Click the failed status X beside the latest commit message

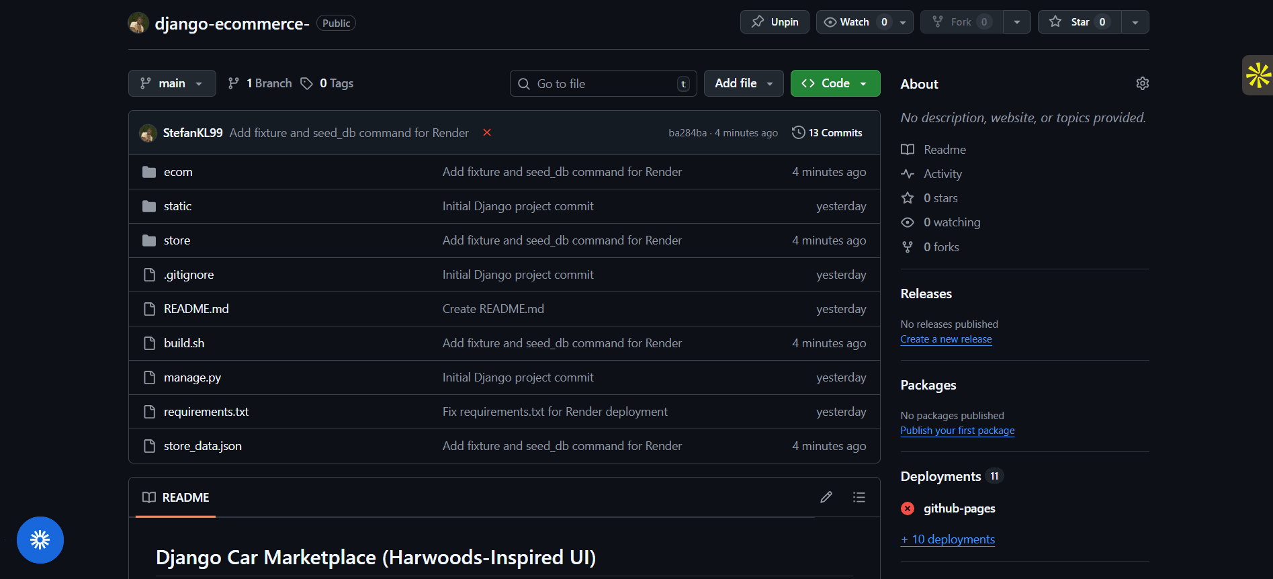(x=487, y=132)
